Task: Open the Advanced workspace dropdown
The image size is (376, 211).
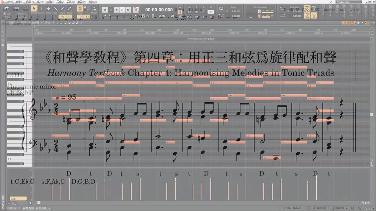Action: click(x=348, y=2)
